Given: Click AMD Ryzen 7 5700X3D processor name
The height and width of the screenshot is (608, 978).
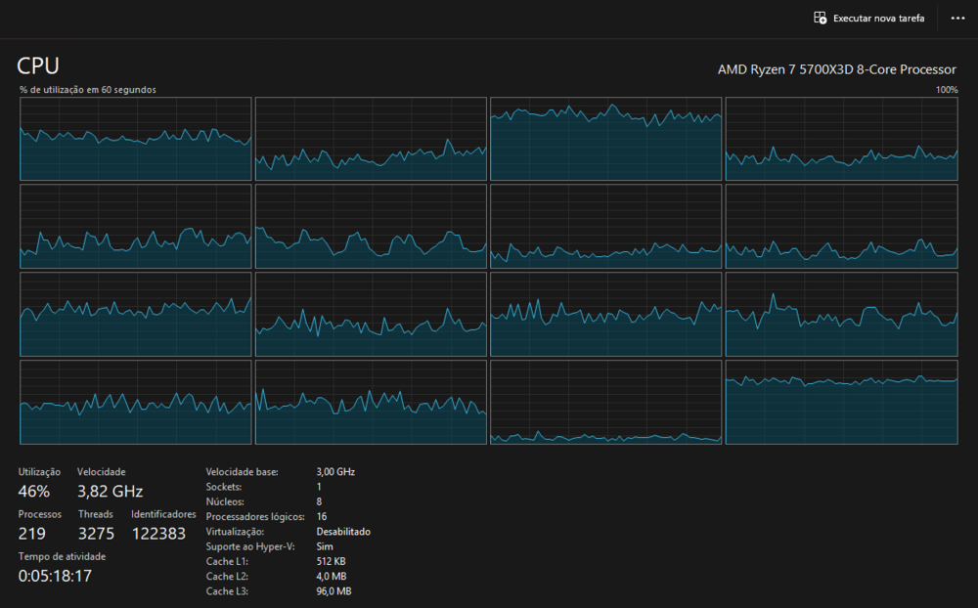Looking at the screenshot, I should pos(836,69).
